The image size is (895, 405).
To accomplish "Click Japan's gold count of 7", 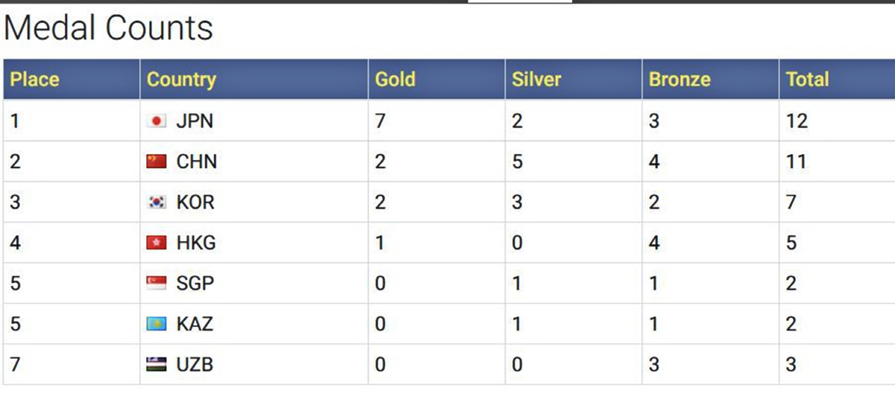I will pos(380,121).
